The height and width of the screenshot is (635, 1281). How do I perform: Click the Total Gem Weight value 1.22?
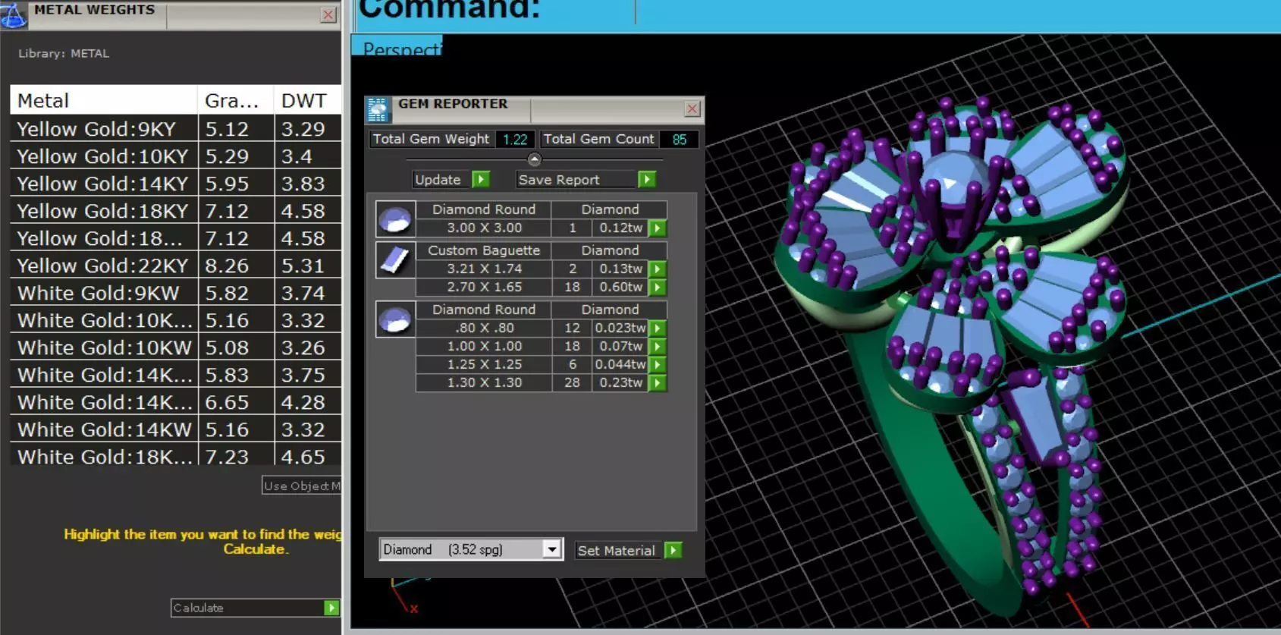tap(515, 140)
